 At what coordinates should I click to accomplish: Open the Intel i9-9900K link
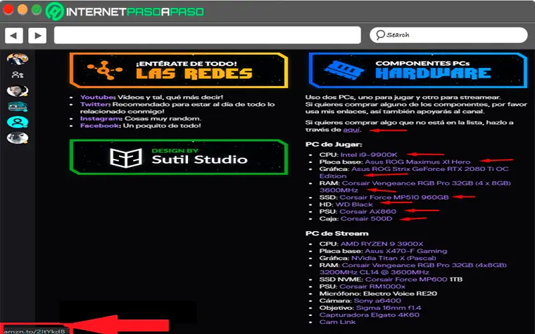tap(369, 155)
